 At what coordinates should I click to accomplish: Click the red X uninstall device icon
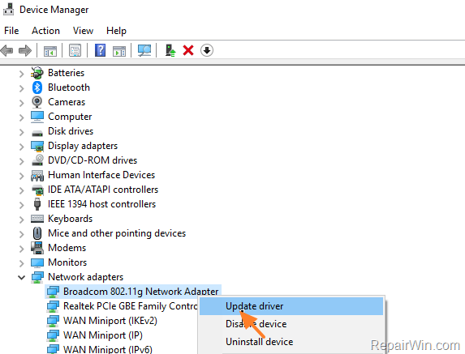click(188, 50)
